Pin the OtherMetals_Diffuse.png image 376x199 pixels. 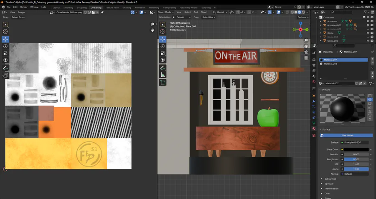(x=102, y=12)
